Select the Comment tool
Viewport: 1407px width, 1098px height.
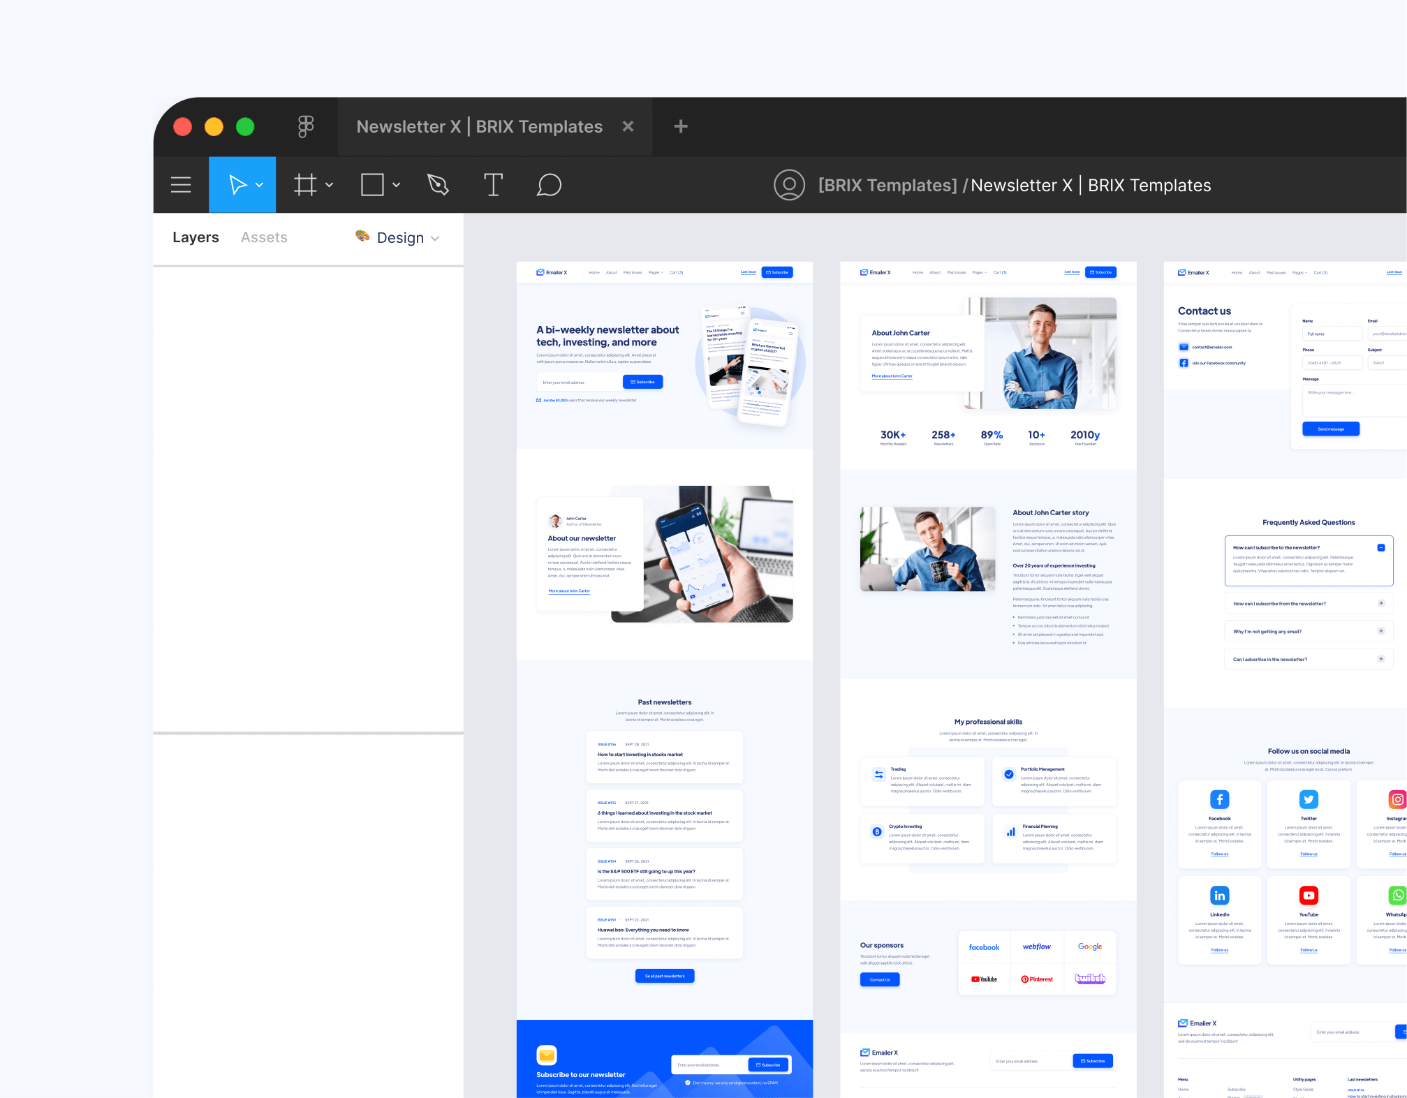click(549, 185)
